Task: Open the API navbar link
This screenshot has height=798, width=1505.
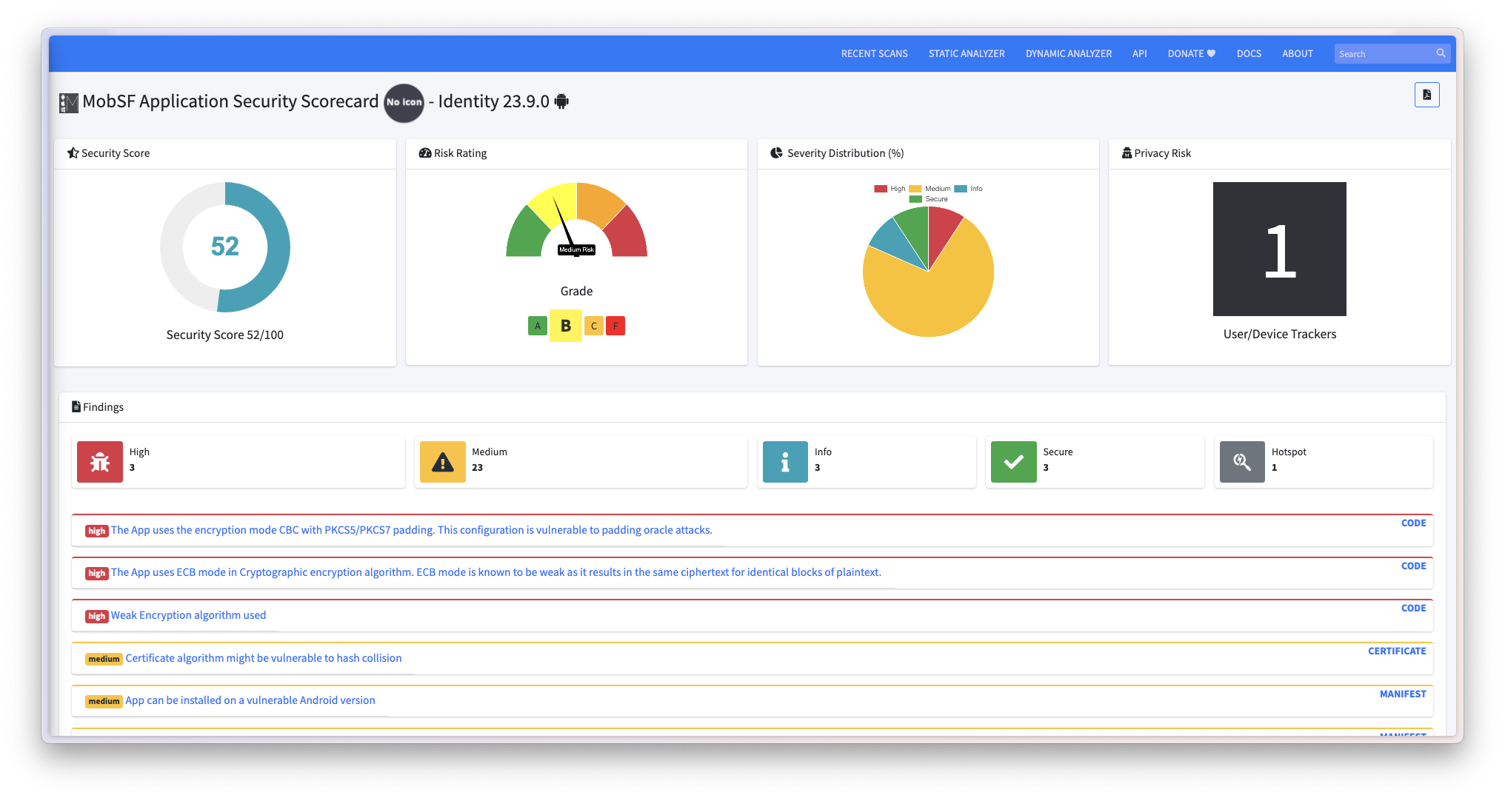Action: pos(1139,53)
